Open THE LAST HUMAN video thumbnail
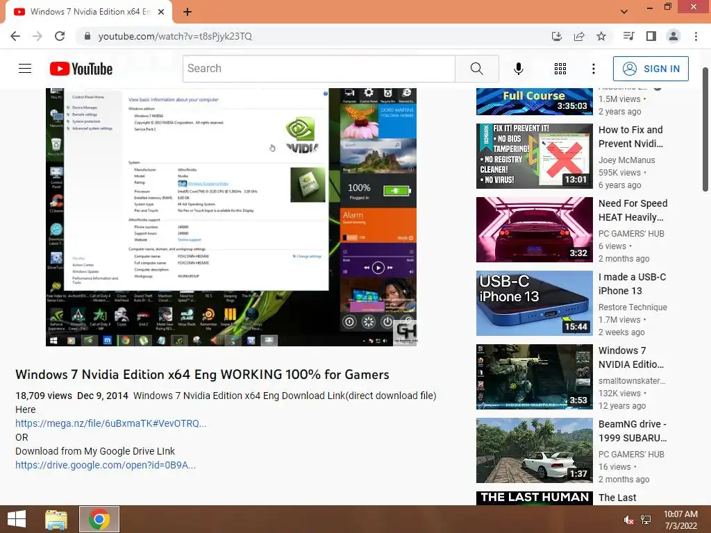The width and height of the screenshot is (711, 533). [x=534, y=498]
